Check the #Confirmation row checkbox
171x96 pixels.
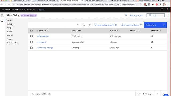(x=32, y=36)
